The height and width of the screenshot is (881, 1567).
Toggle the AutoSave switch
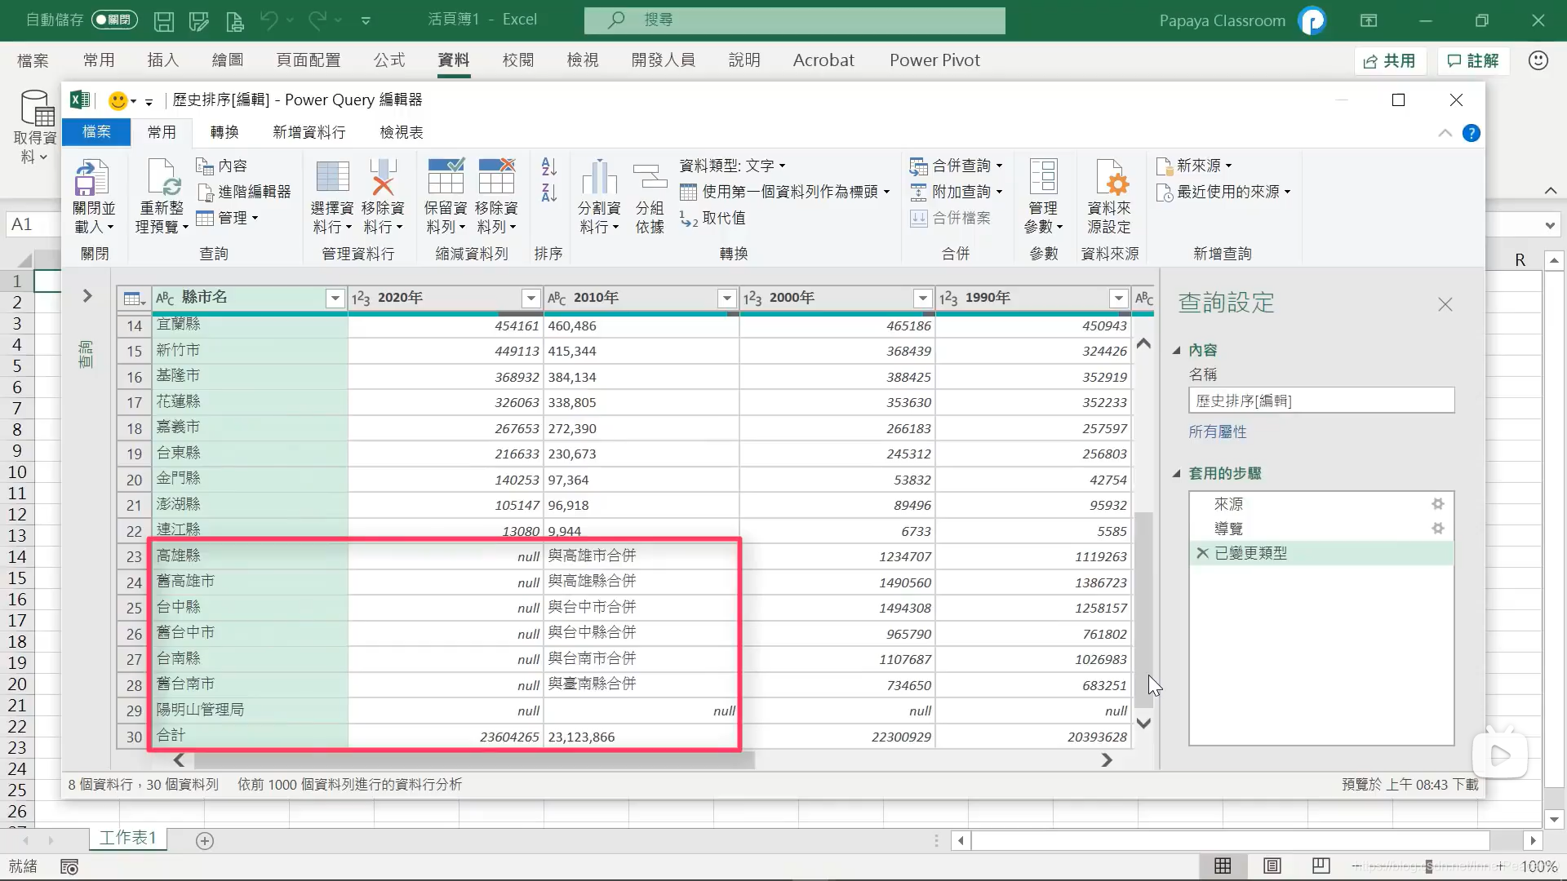113,20
